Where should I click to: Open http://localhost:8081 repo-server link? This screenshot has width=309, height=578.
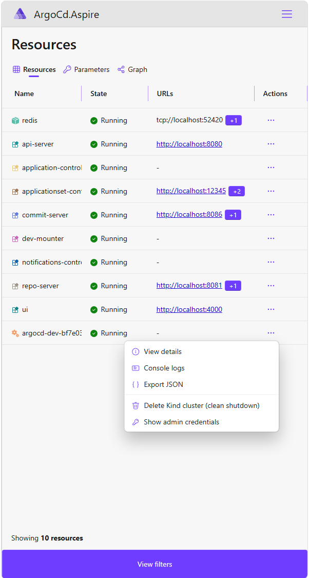pos(189,285)
